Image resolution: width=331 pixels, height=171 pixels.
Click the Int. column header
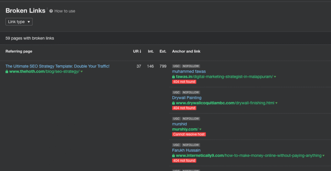[151, 51]
